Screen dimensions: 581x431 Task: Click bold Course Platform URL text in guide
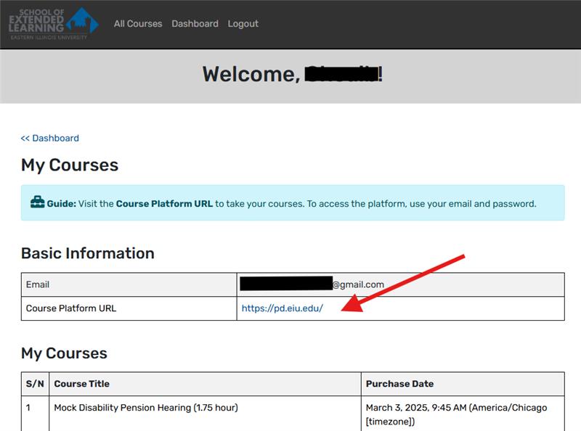click(x=164, y=204)
